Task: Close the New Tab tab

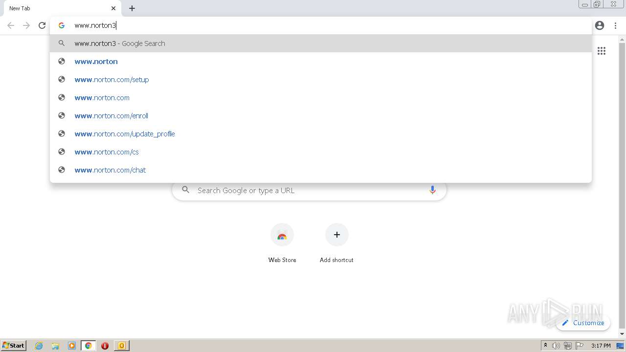Action: (113, 8)
